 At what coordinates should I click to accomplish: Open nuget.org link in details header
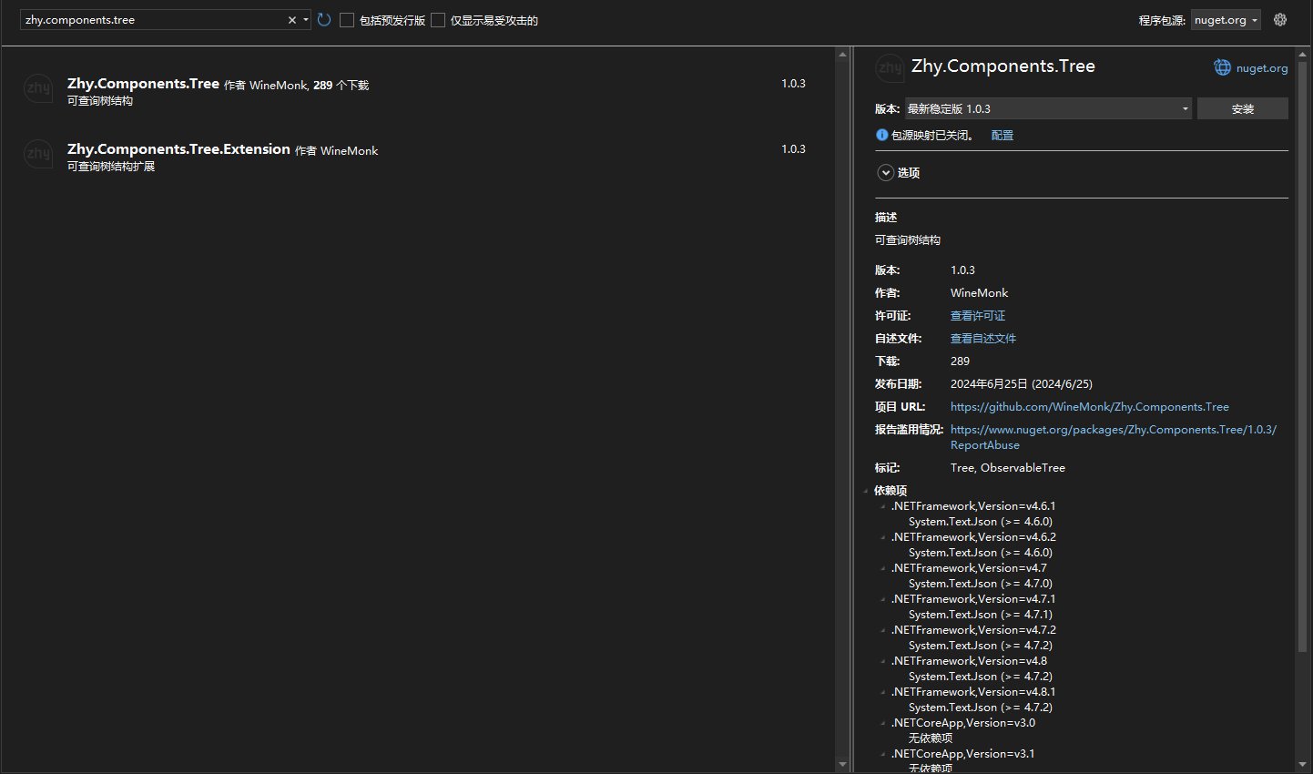(1262, 68)
